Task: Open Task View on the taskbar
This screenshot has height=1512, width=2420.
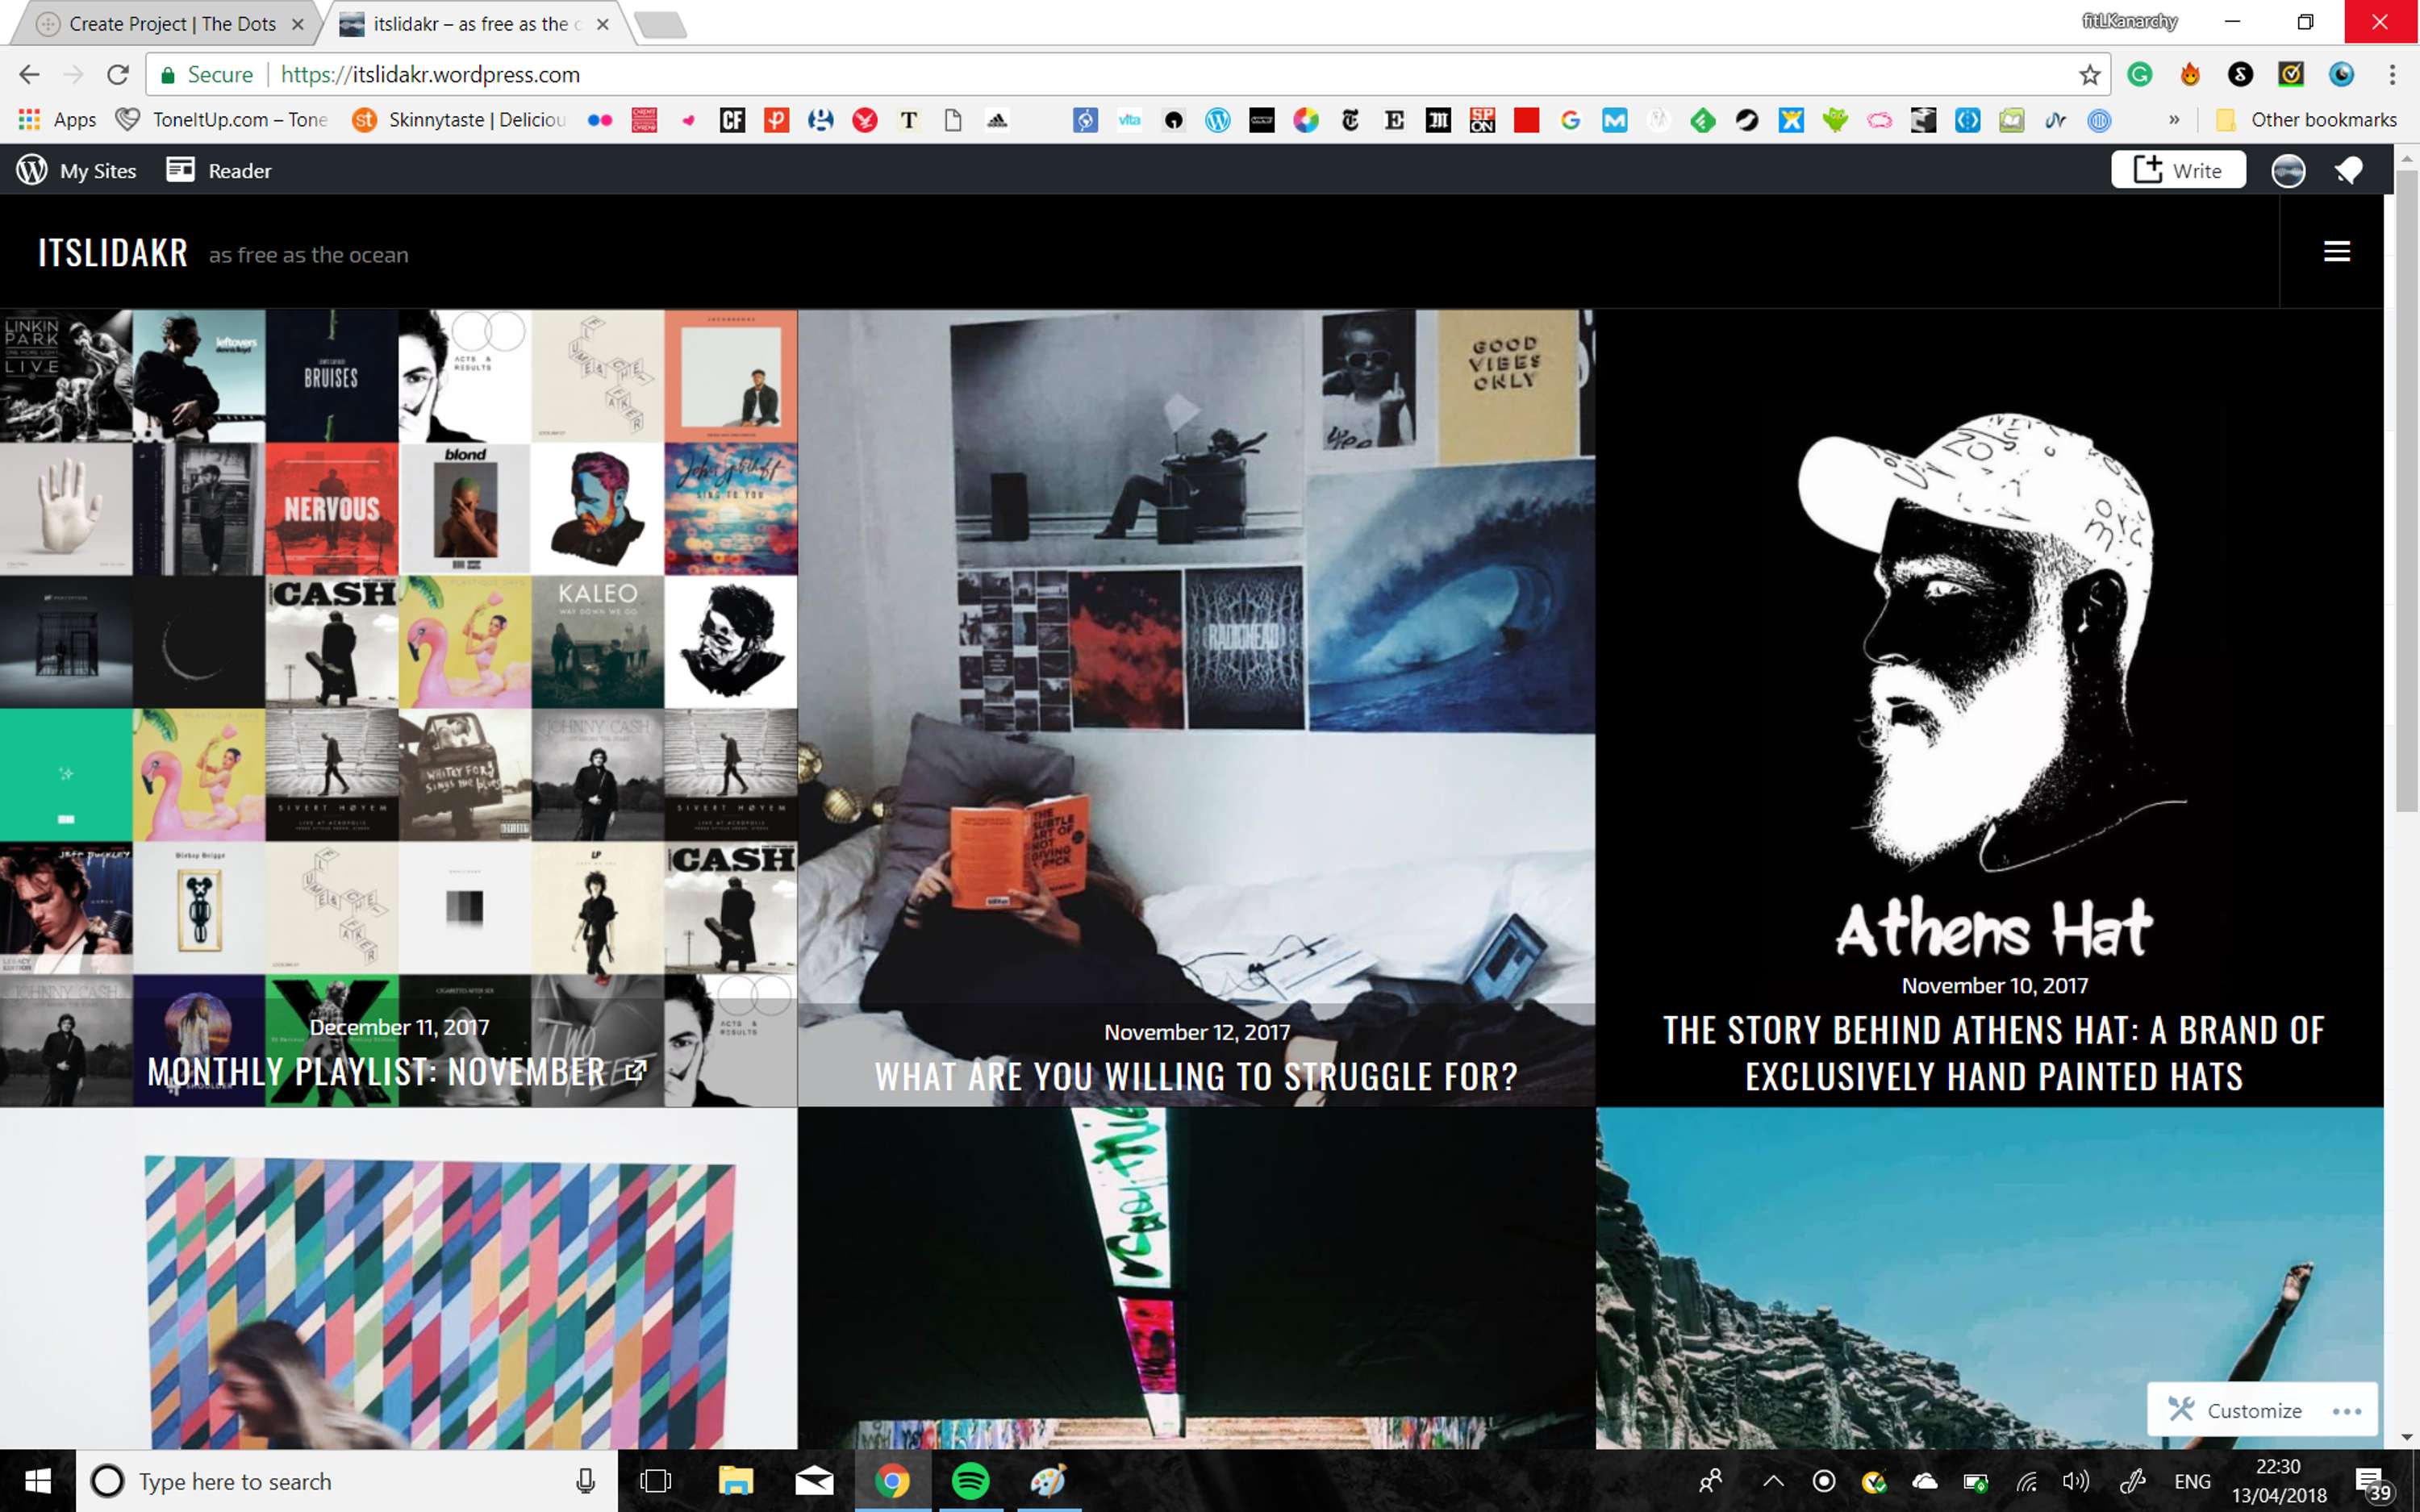Action: coord(656,1481)
